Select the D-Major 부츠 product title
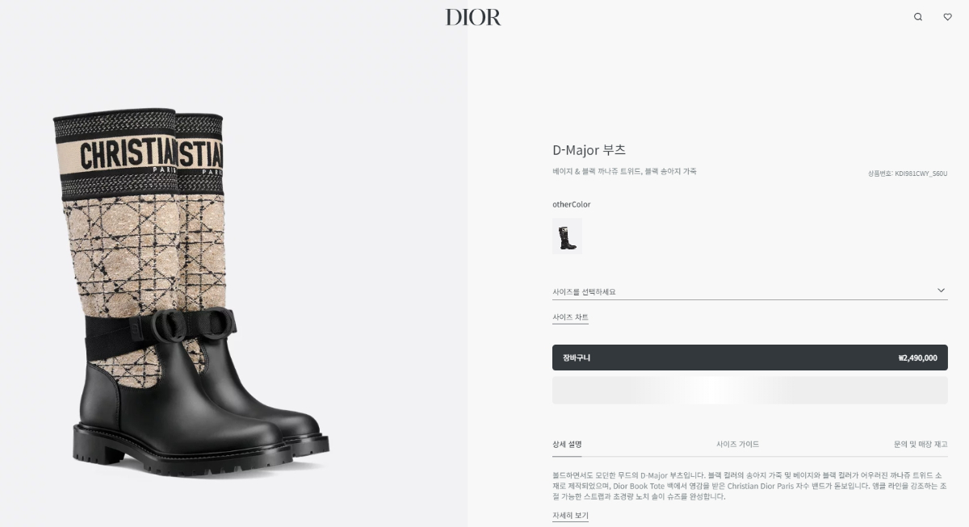This screenshot has width=969, height=527. (589, 150)
